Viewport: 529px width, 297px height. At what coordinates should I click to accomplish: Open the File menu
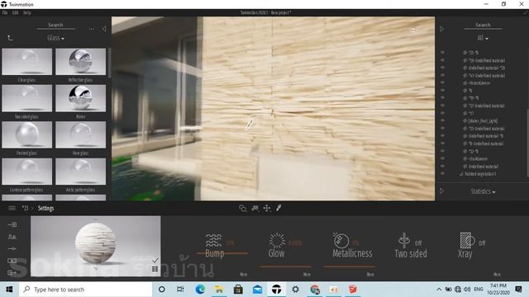click(x=5, y=13)
